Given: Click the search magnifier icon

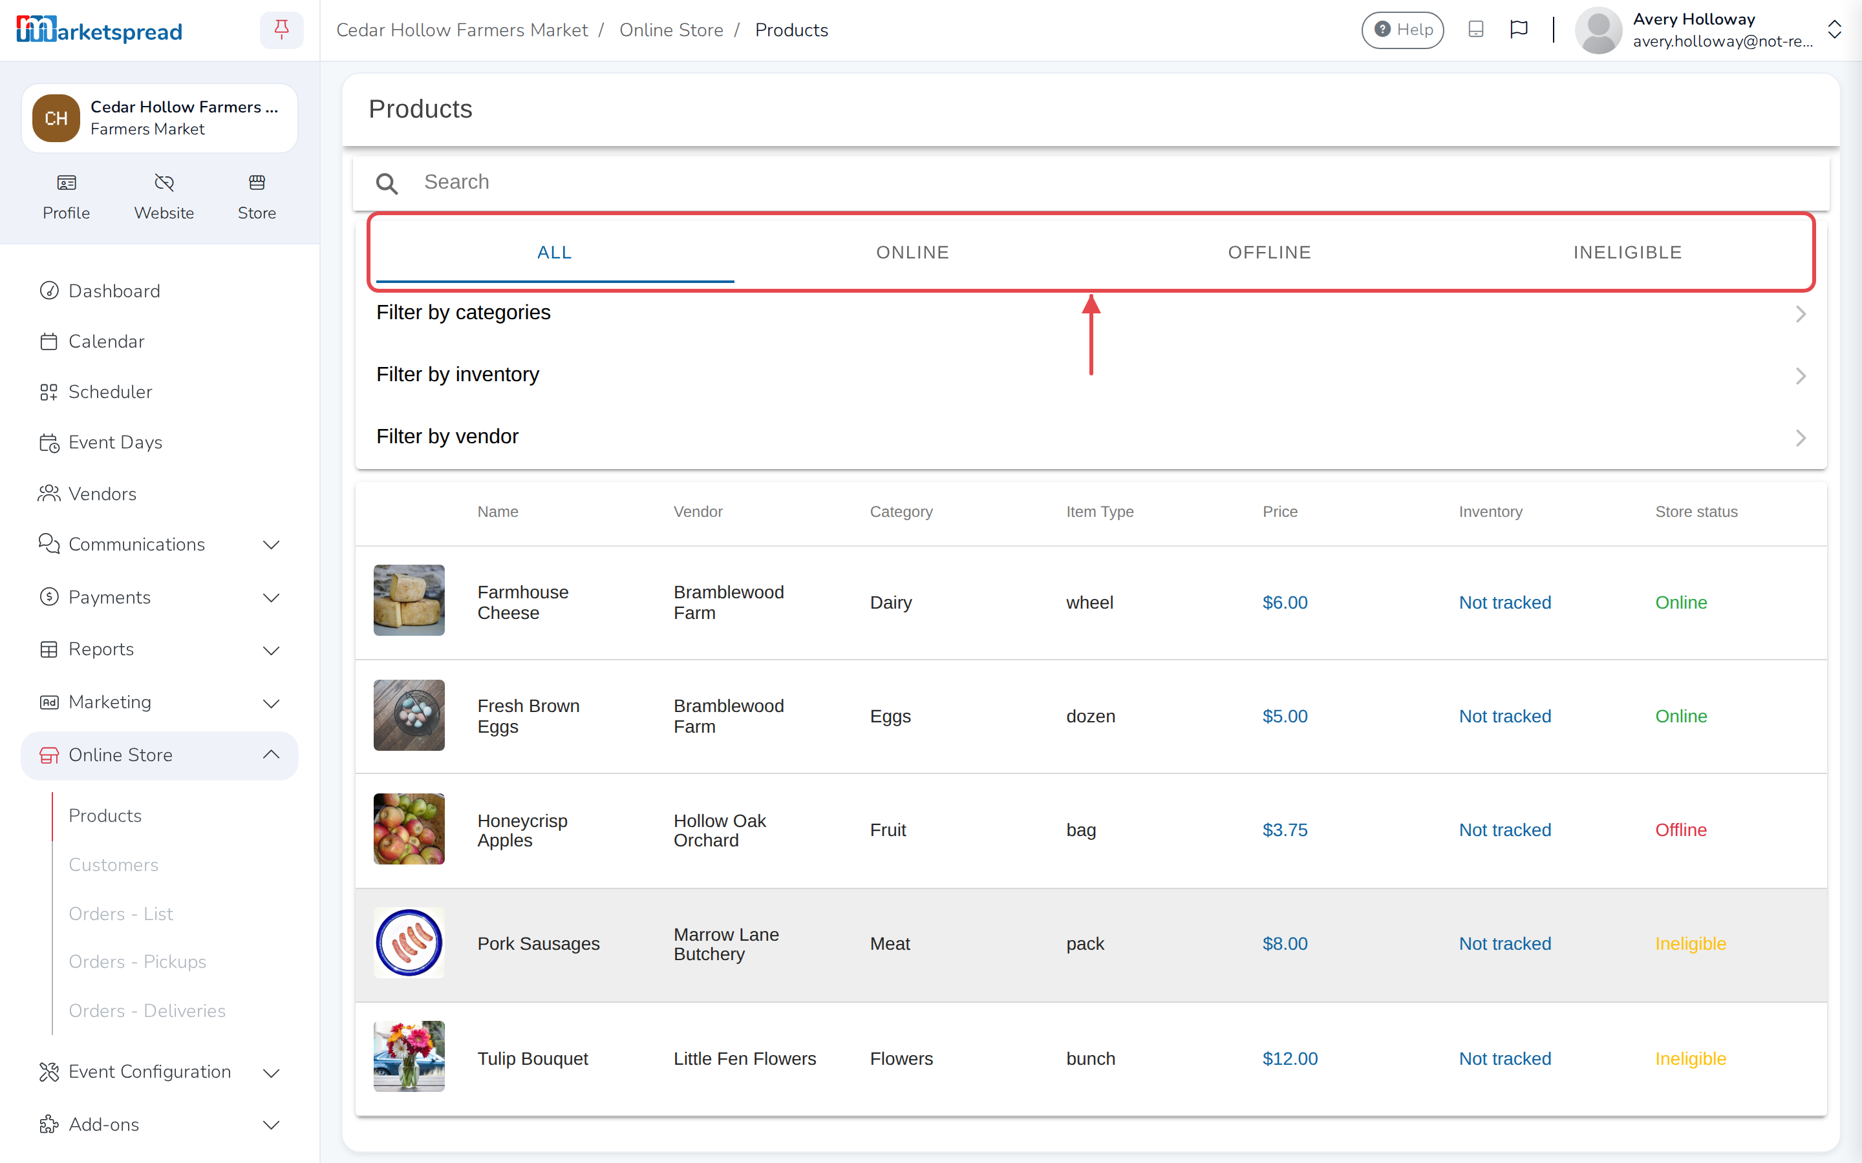Looking at the screenshot, I should coord(386,183).
